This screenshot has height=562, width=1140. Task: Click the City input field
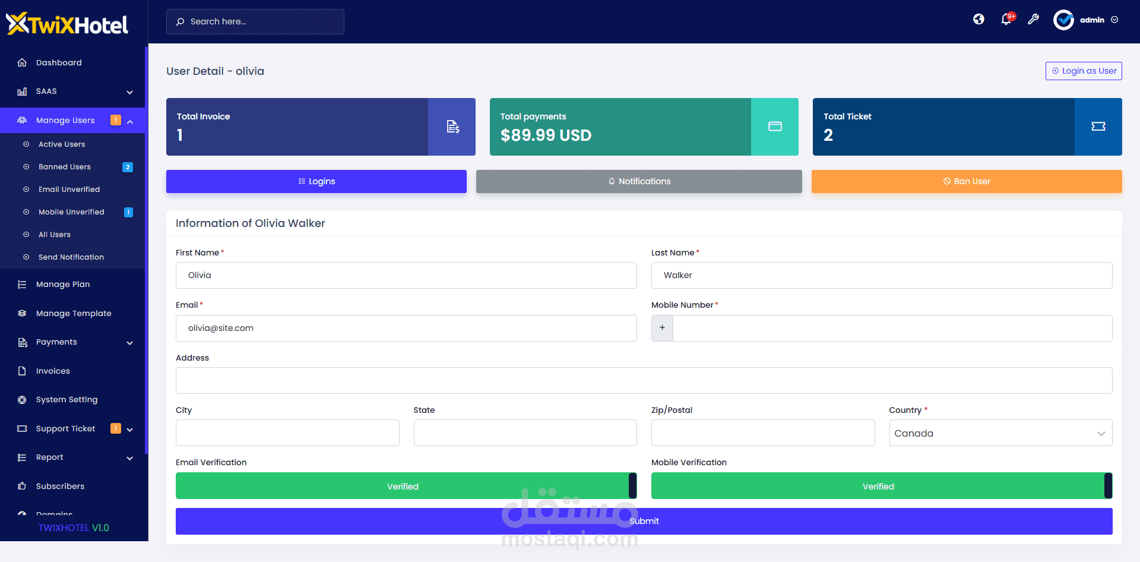(x=287, y=433)
